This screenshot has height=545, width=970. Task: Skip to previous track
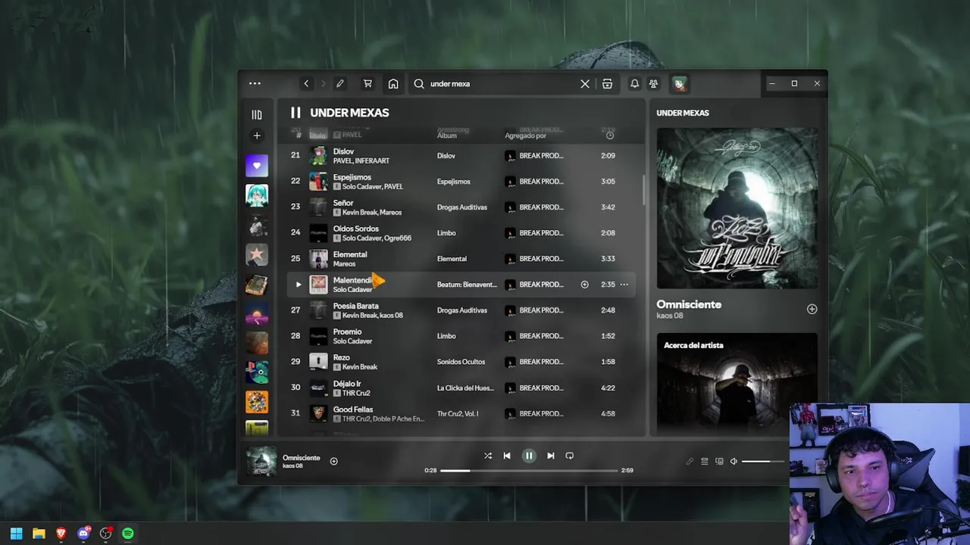tap(507, 456)
